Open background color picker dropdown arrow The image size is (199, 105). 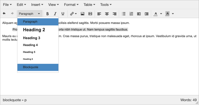pyautogui.click(x=173, y=14)
